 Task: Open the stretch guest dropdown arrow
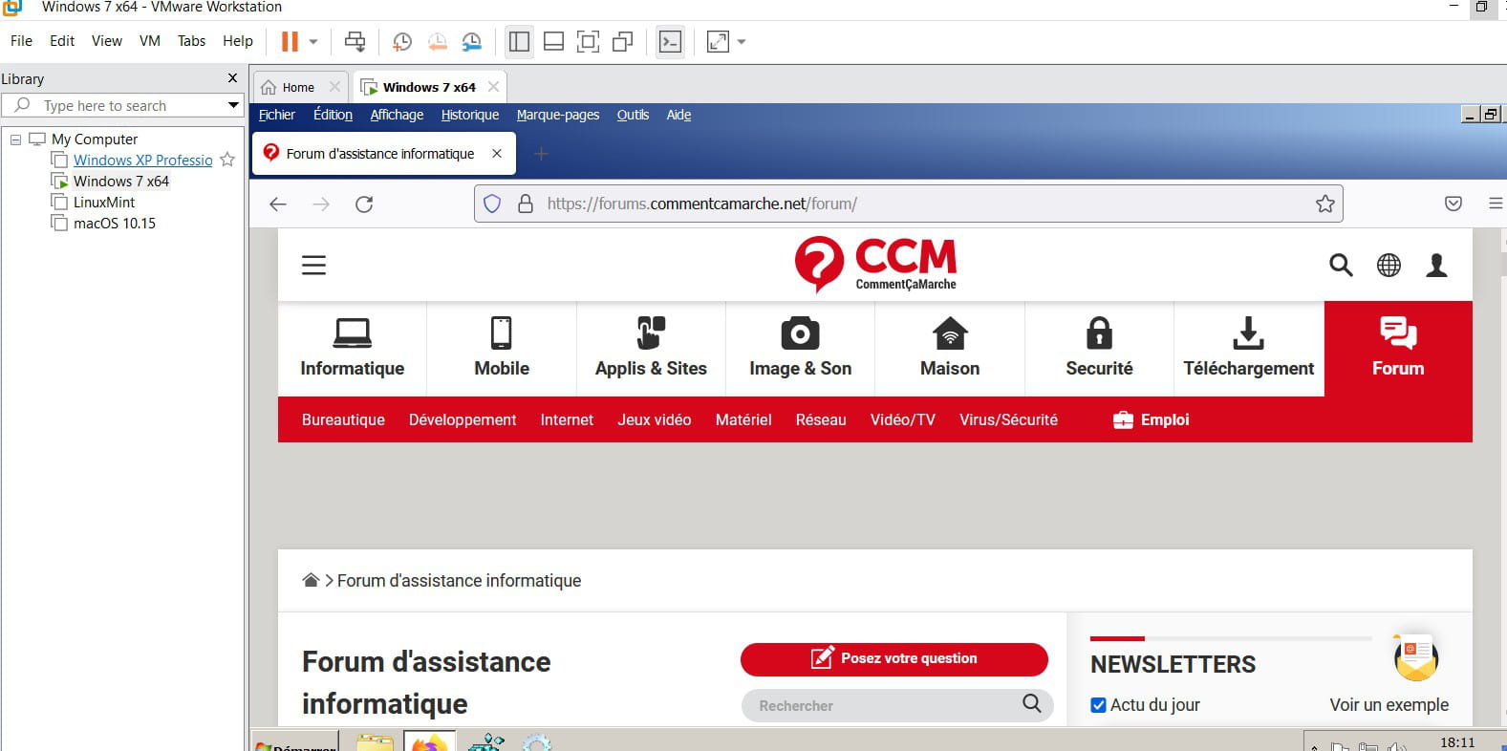[x=742, y=42]
